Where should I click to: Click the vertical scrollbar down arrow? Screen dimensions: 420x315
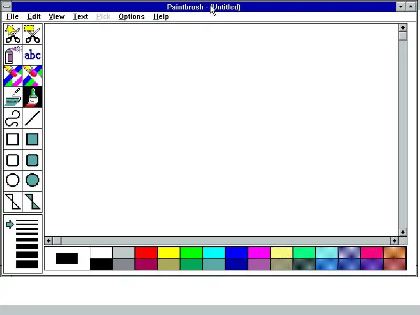403,232
